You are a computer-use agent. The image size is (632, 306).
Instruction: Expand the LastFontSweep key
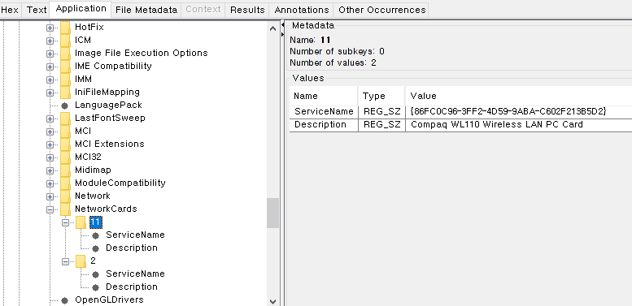click(50, 119)
